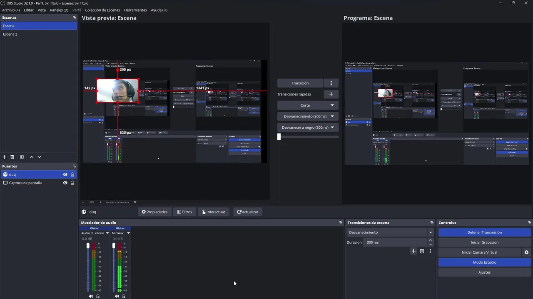Mute Mic/Aux speaker icon

click(x=117, y=296)
